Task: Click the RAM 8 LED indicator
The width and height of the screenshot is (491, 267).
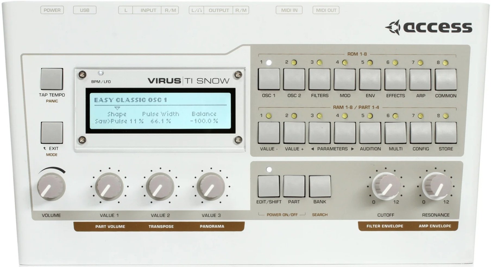Action: pyautogui.click(x=445, y=116)
